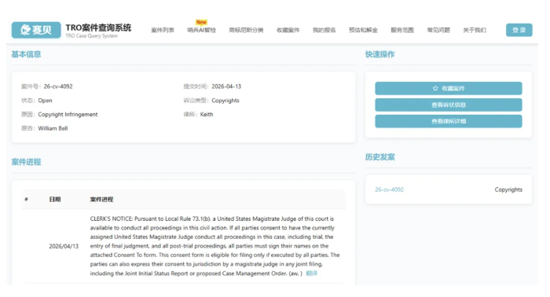Open the 关于我们 nav item

[475, 30]
